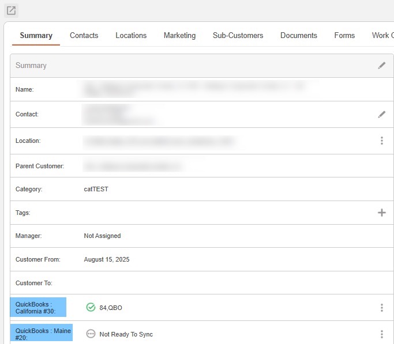
Task: Click the green synced checkmark icon
Action: pos(91,308)
